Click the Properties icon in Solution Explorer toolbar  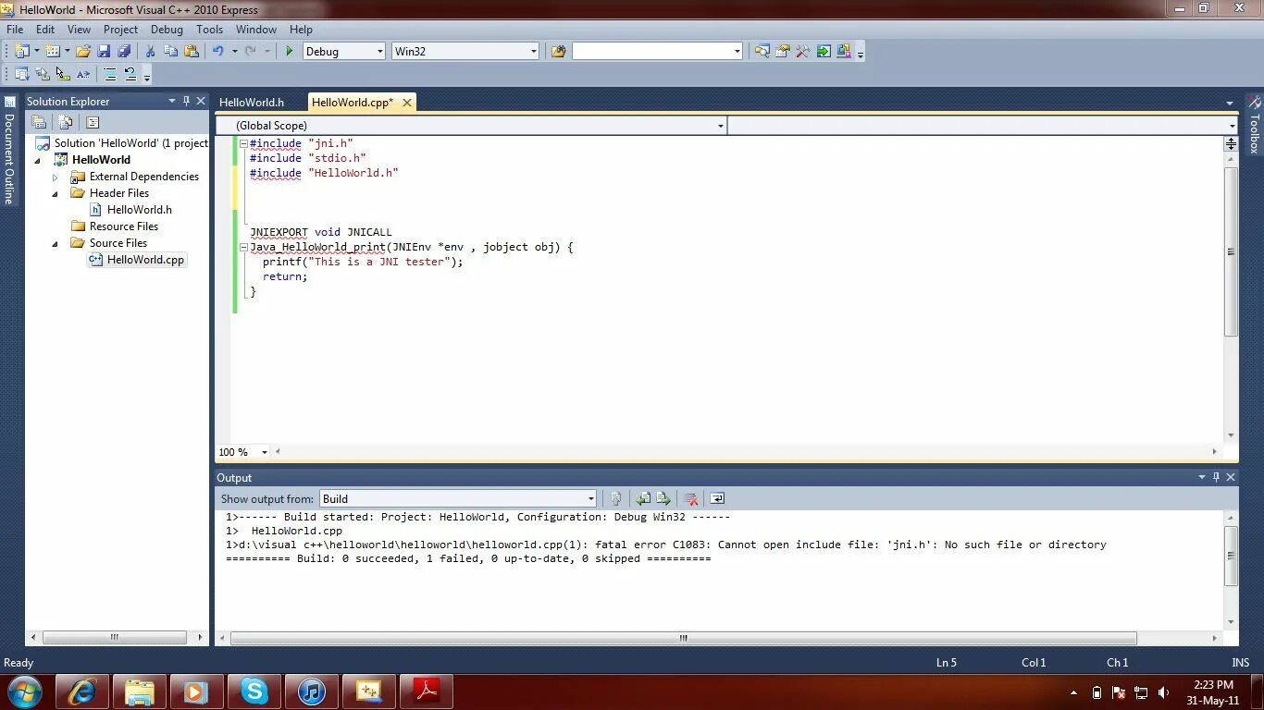click(39, 122)
